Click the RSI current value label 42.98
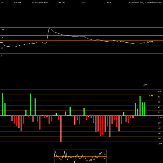 [x=150, y=42]
